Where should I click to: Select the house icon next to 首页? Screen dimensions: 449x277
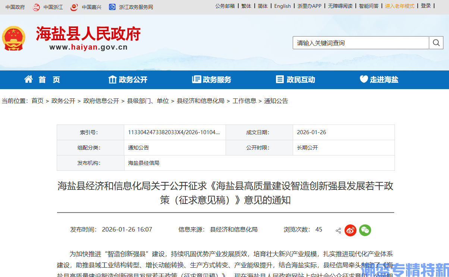[29, 79]
